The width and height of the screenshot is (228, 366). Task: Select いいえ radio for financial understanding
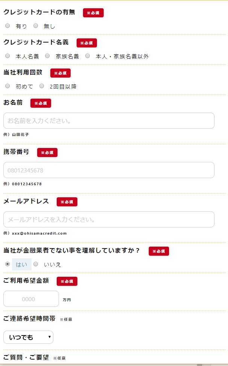(36, 264)
